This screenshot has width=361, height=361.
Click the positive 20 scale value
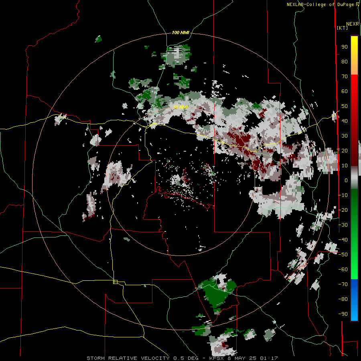pyautogui.click(x=345, y=150)
